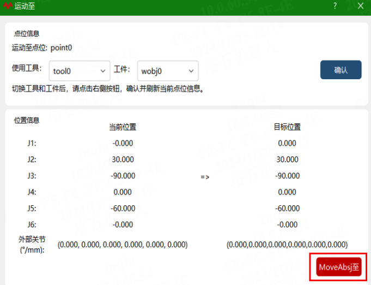Screen dimensions: 371x285
Task: Open help via the question mark icon
Action: [335, 6]
